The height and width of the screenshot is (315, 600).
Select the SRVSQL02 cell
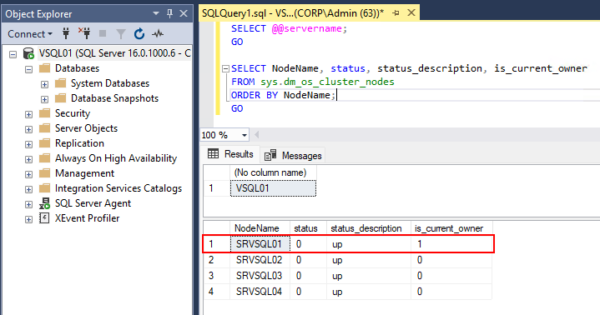pos(260,260)
